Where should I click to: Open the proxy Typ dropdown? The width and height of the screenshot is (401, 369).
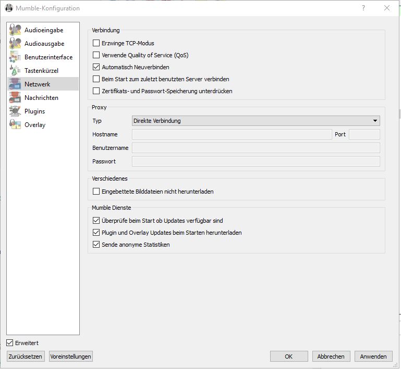(x=256, y=121)
